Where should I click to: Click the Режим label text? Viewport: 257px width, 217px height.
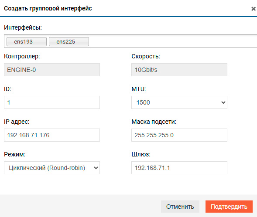(x=14, y=154)
